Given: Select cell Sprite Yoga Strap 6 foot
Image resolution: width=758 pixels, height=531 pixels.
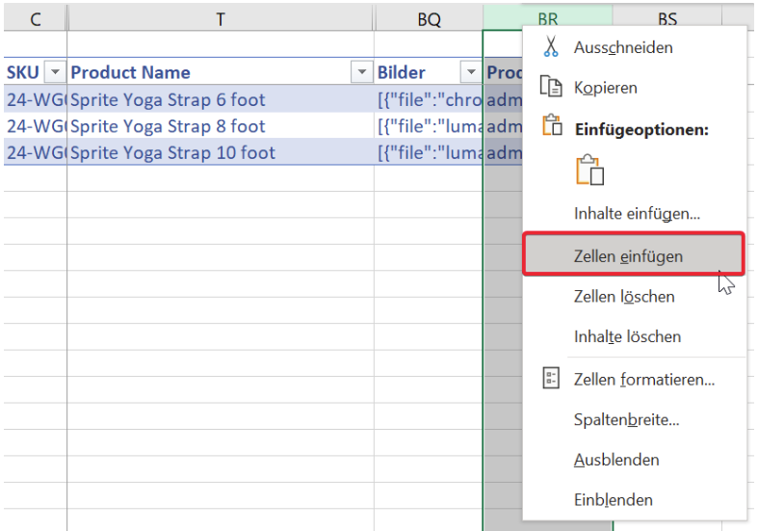Looking at the screenshot, I should pos(221,99).
